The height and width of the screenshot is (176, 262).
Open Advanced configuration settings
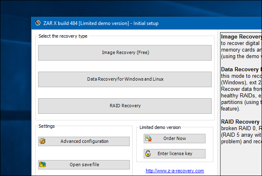(x=84, y=141)
